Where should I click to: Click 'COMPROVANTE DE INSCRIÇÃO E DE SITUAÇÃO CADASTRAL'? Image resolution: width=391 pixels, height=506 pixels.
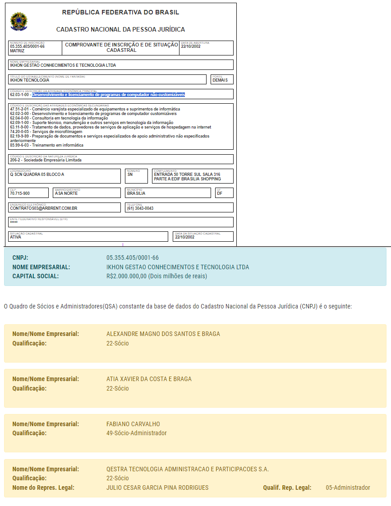pyautogui.click(x=121, y=47)
